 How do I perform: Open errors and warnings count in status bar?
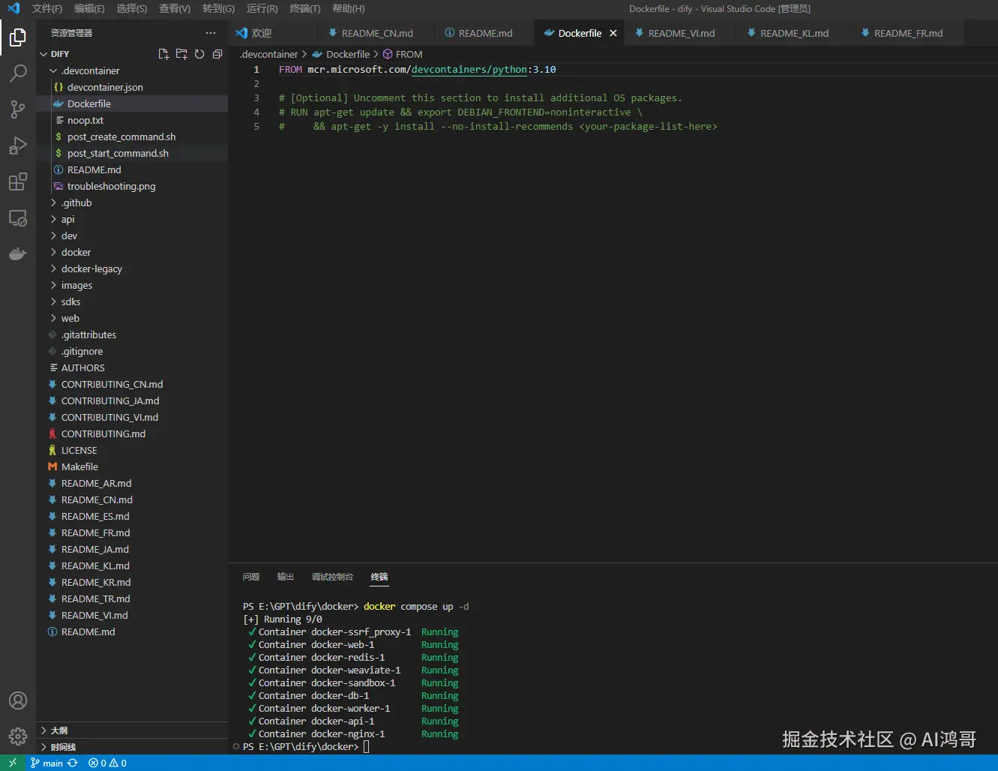pos(107,763)
